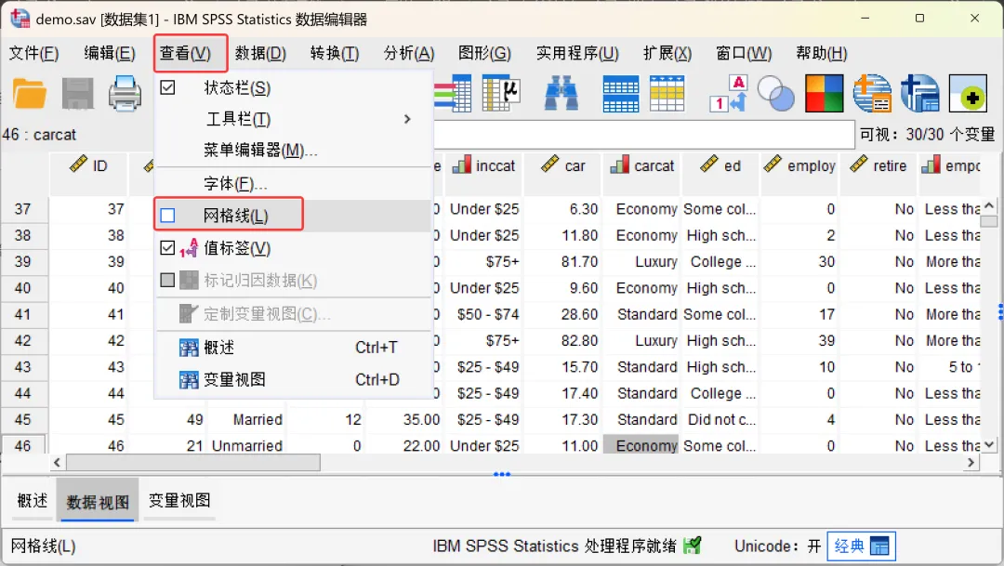Screen dimensions: 1004x566
Task: Select 变量视图 Ctrl+D menu entry
Action: [293, 380]
